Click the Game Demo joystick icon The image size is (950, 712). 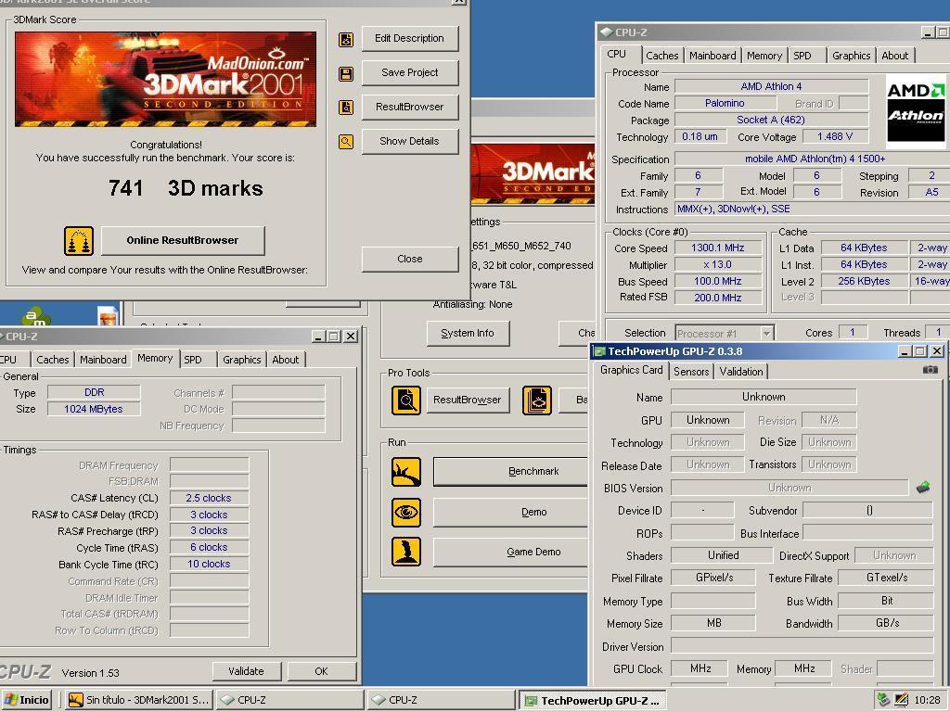[406, 552]
